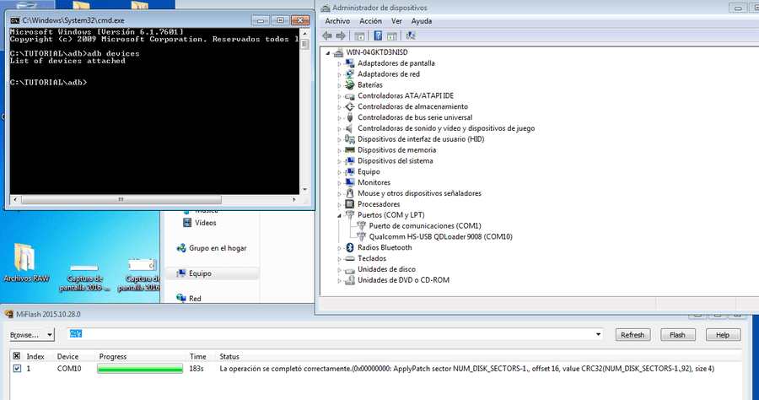Click the Adaptadores de pantalla icon

pyautogui.click(x=349, y=63)
